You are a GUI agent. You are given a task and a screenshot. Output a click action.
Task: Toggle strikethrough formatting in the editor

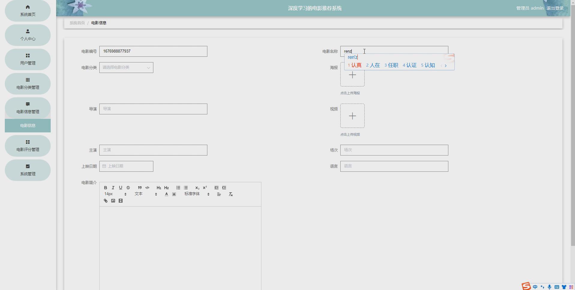[x=128, y=188]
